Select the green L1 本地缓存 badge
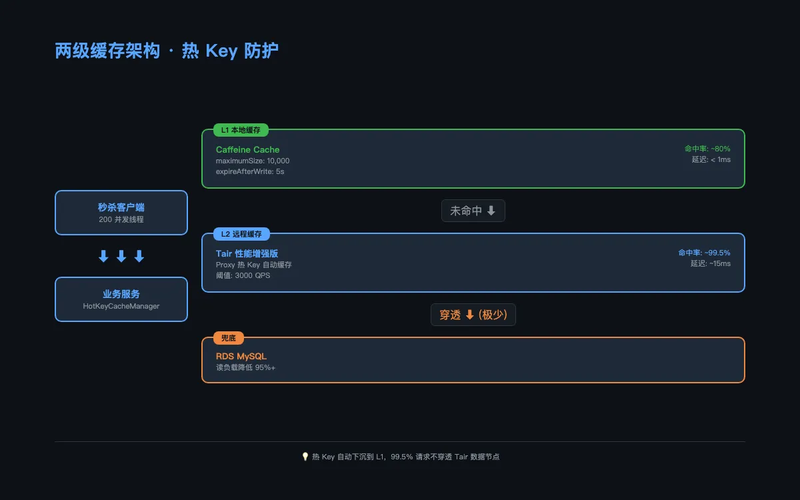 (x=241, y=130)
